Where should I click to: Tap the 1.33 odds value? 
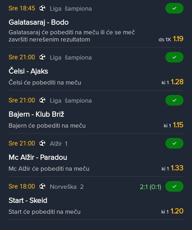177,168
